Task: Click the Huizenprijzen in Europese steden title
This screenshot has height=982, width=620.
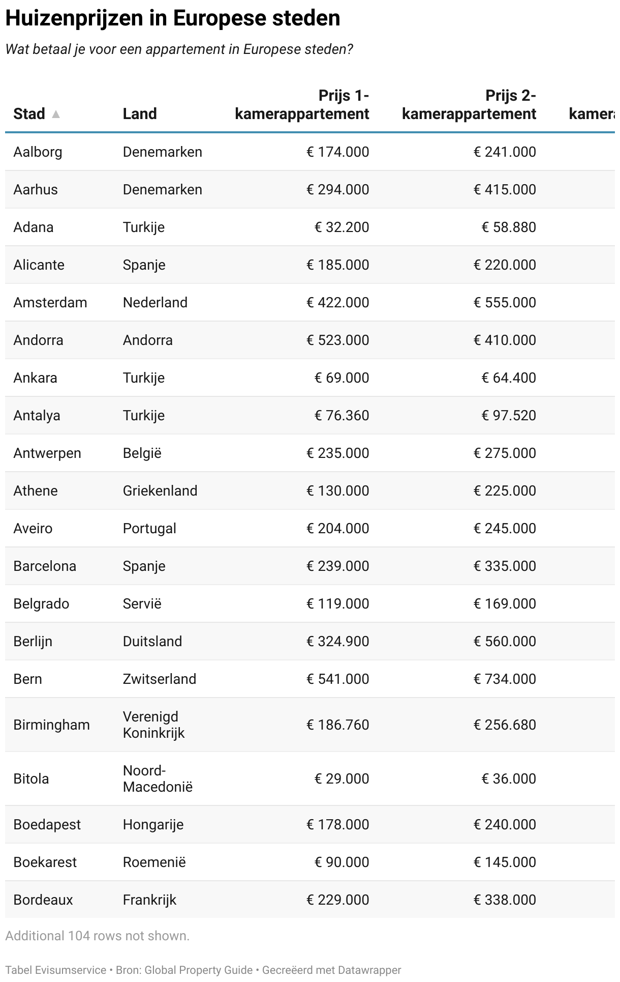Action: click(173, 18)
